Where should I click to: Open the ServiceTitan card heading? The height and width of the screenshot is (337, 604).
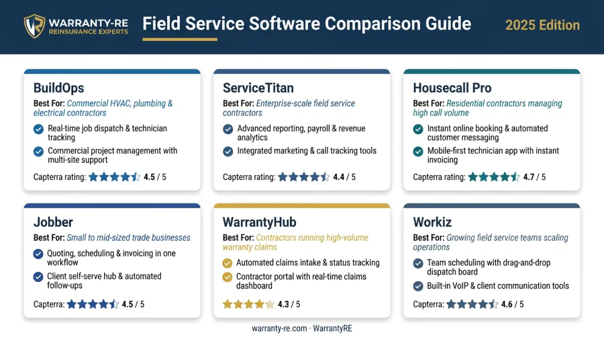[258, 88]
